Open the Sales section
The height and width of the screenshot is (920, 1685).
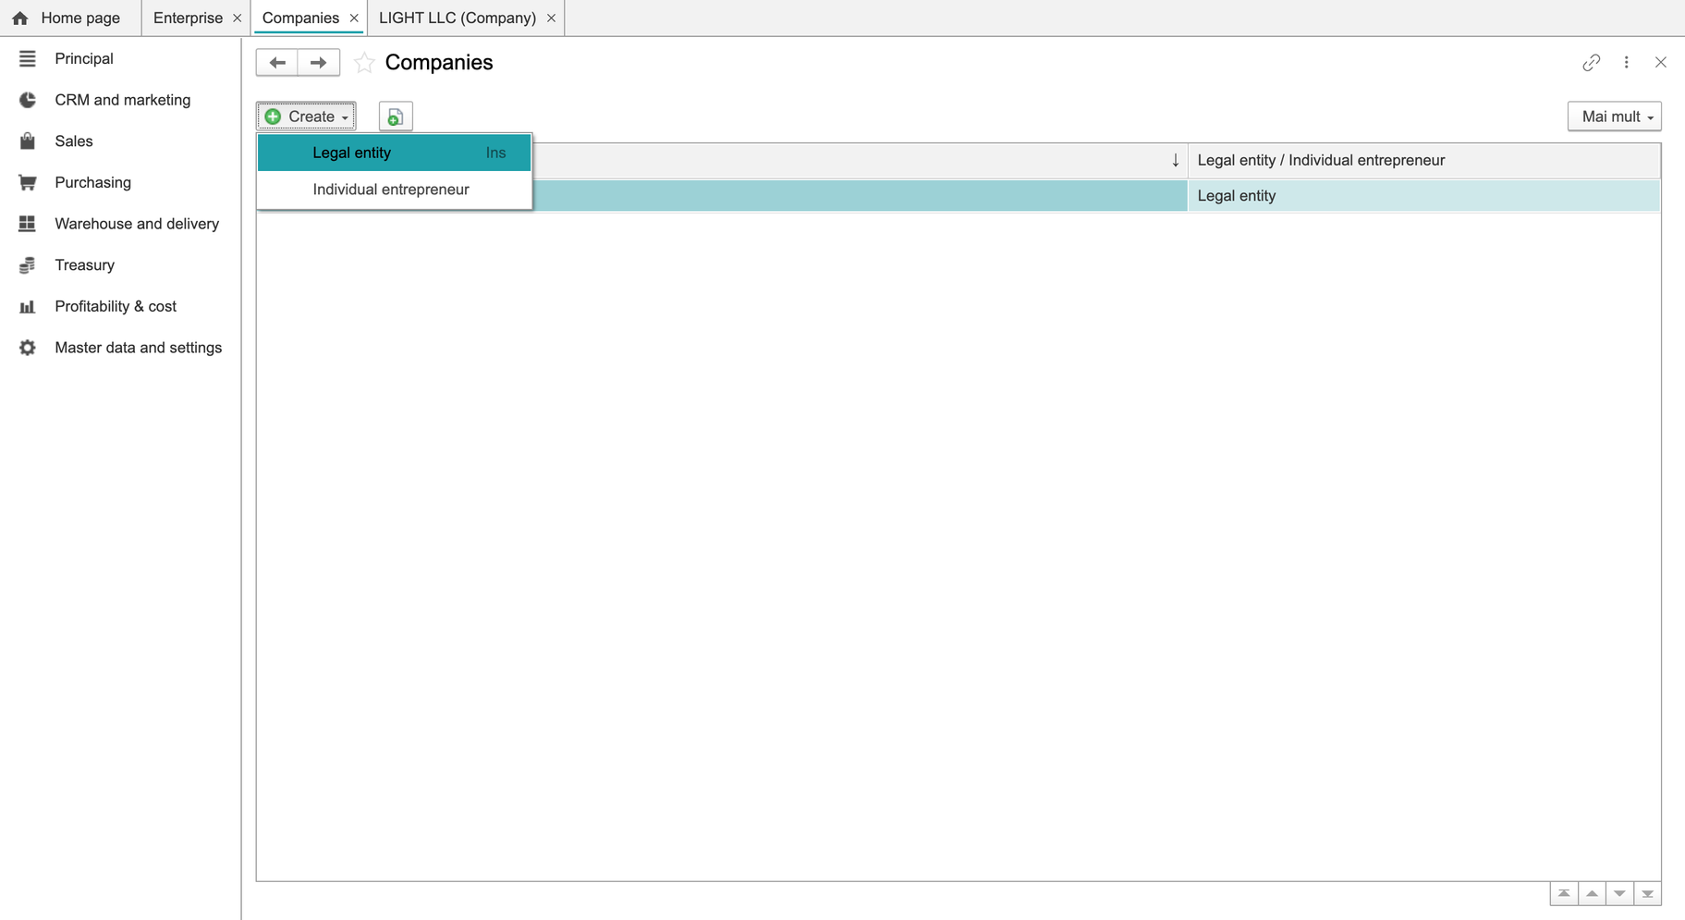point(74,141)
